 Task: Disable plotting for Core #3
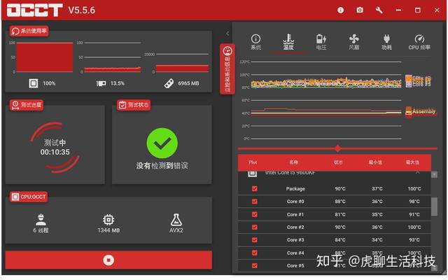(x=255, y=239)
